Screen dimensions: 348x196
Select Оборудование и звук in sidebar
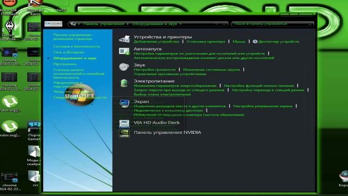[x=75, y=58]
